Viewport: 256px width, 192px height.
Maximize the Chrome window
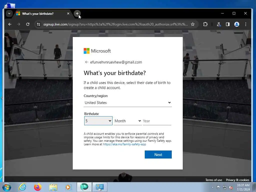click(234, 13)
